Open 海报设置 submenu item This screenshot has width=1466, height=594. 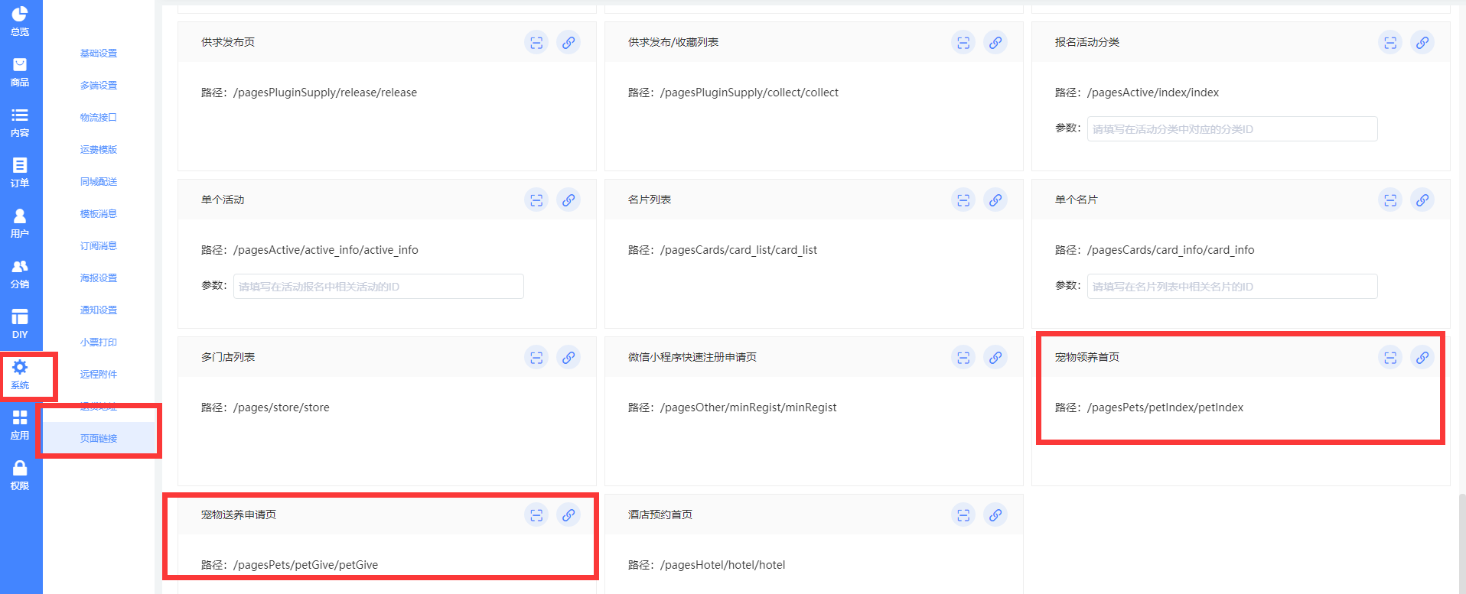pyautogui.click(x=99, y=278)
